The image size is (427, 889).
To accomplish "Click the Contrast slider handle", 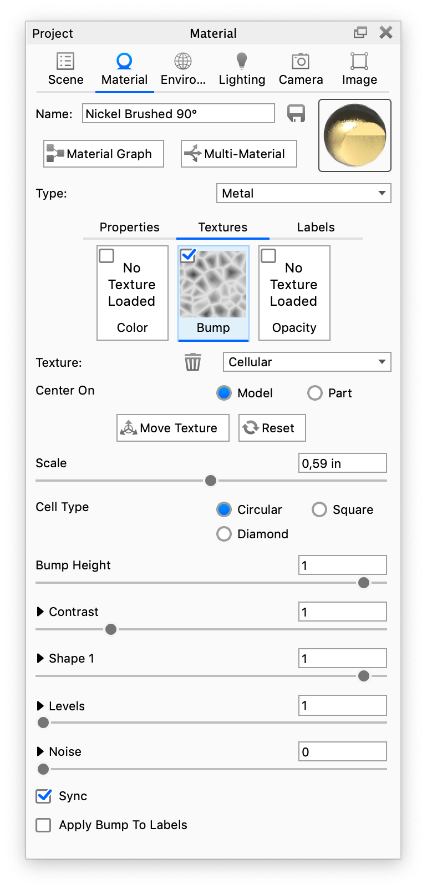I will pos(111,629).
